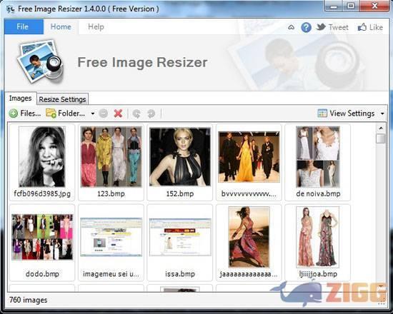Select the jaaaaaaaaaaaa... thumbnail
The image size is (393, 314).
pos(249,237)
